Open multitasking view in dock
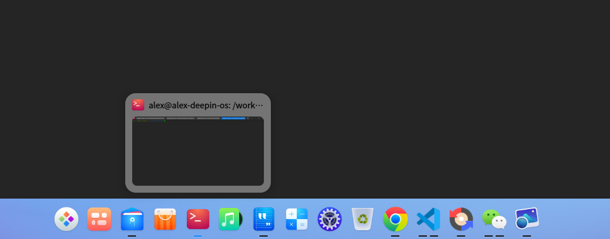Screen dimensions: 610x239 tap(99, 219)
